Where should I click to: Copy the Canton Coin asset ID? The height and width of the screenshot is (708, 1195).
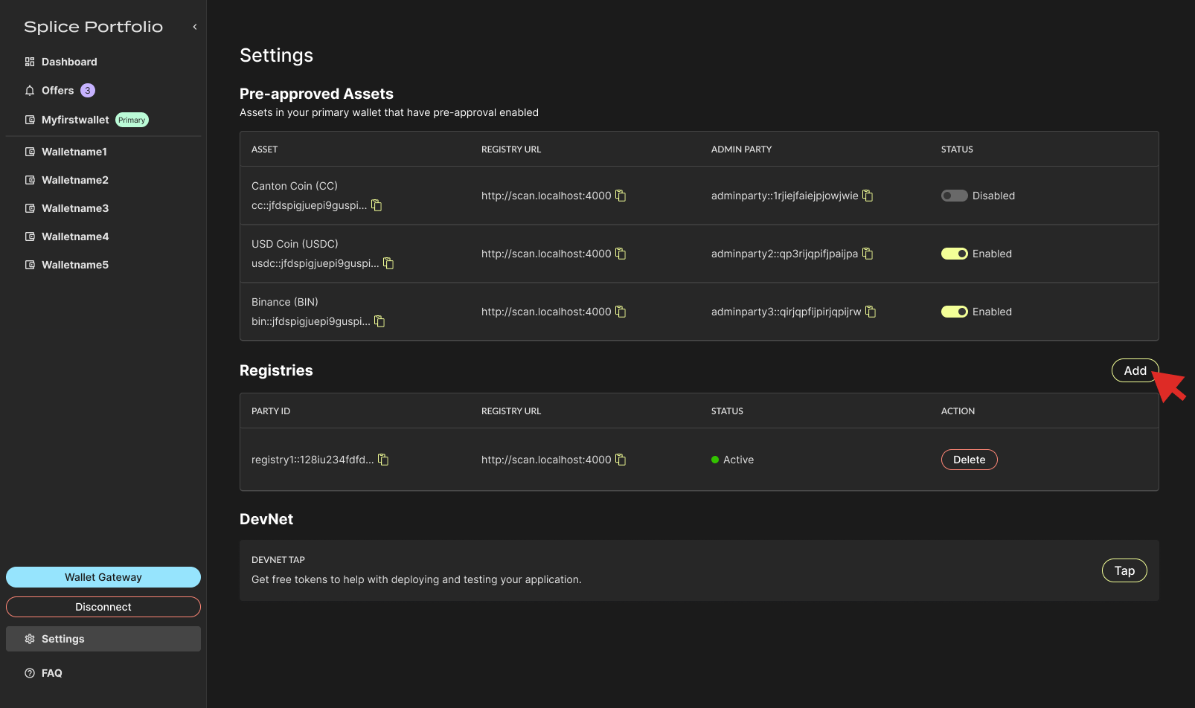click(x=377, y=205)
